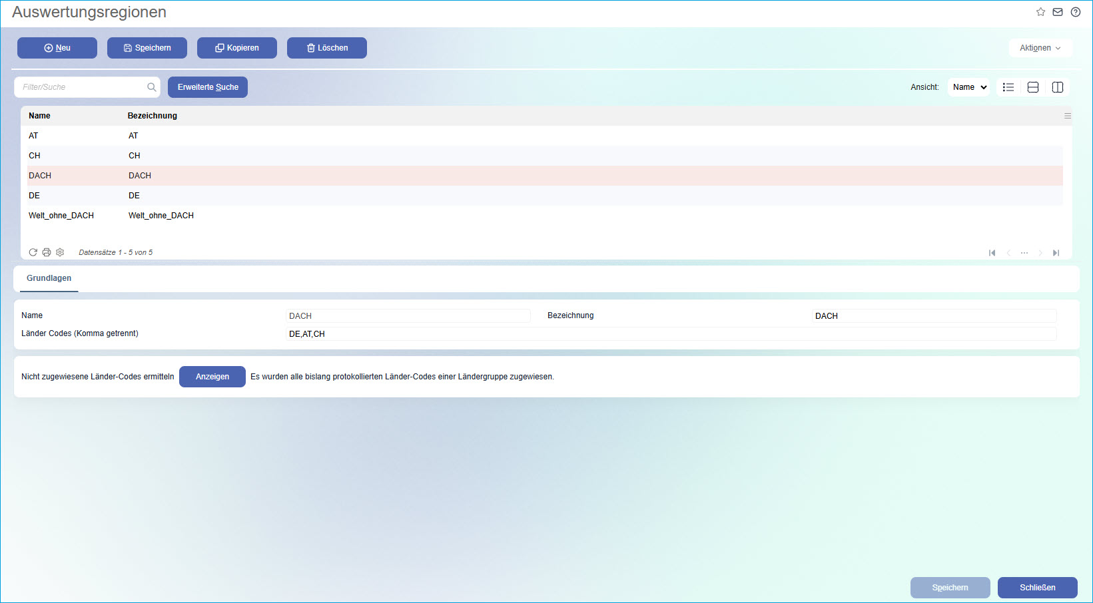Sort by the Bezeichnung column header
Screen dimensions: 1093x603
tap(153, 116)
